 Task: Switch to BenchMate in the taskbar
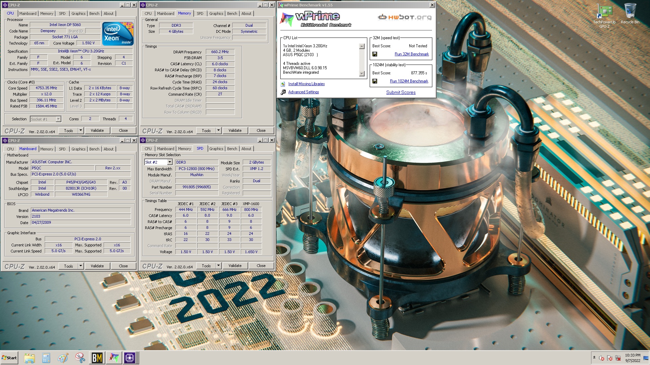click(x=97, y=358)
